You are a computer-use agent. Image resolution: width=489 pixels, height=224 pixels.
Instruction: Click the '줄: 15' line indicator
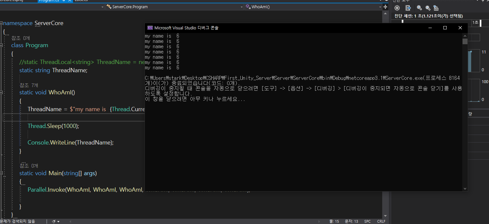(334, 221)
